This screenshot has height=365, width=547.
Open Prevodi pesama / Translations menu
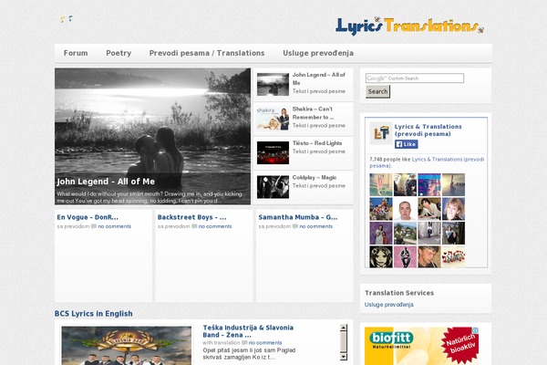207,53
